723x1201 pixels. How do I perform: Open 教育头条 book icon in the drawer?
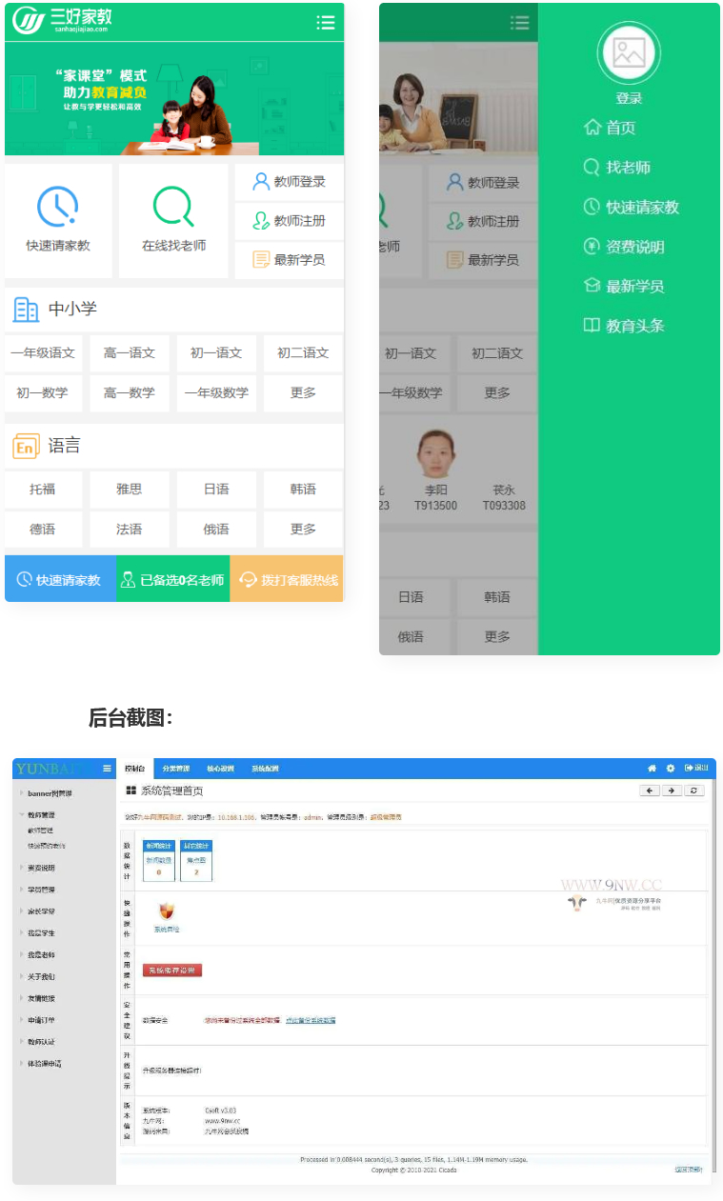pyautogui.click(x=592, y=326)
